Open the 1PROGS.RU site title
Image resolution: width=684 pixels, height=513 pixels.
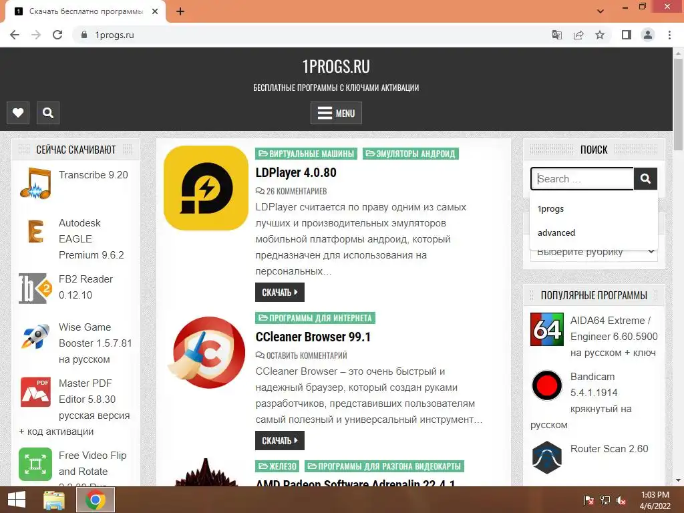point(336,66)
